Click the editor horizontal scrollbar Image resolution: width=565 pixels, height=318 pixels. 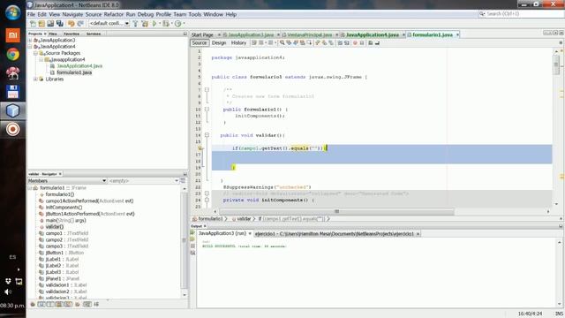click(336, 211)
